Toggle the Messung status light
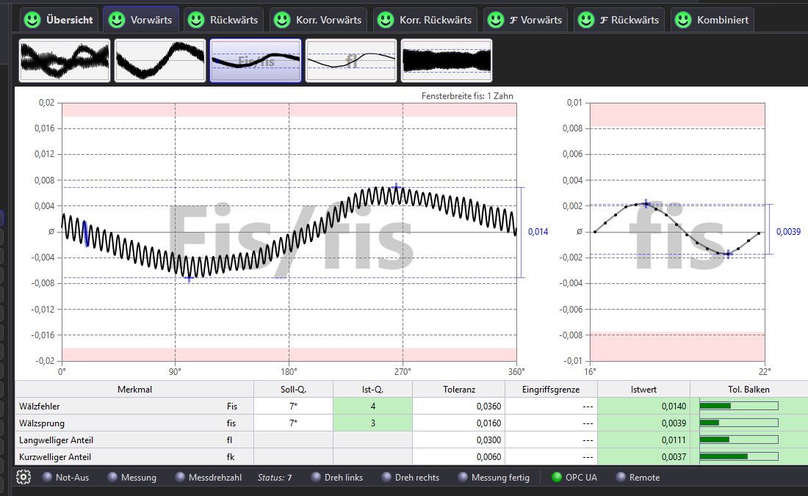The width and height of the screenshot is (808, 496). tap(112, 477)
